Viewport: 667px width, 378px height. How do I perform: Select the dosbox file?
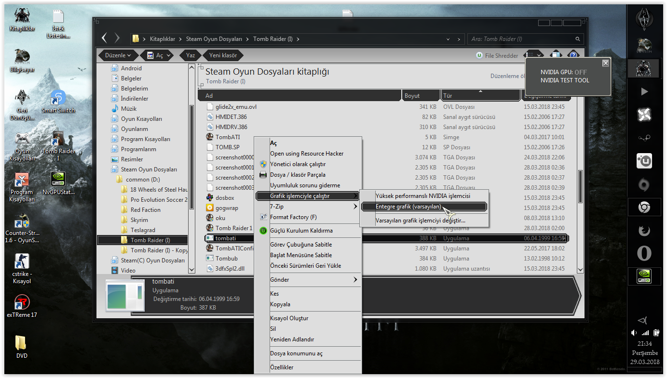[x=225, y=197]
